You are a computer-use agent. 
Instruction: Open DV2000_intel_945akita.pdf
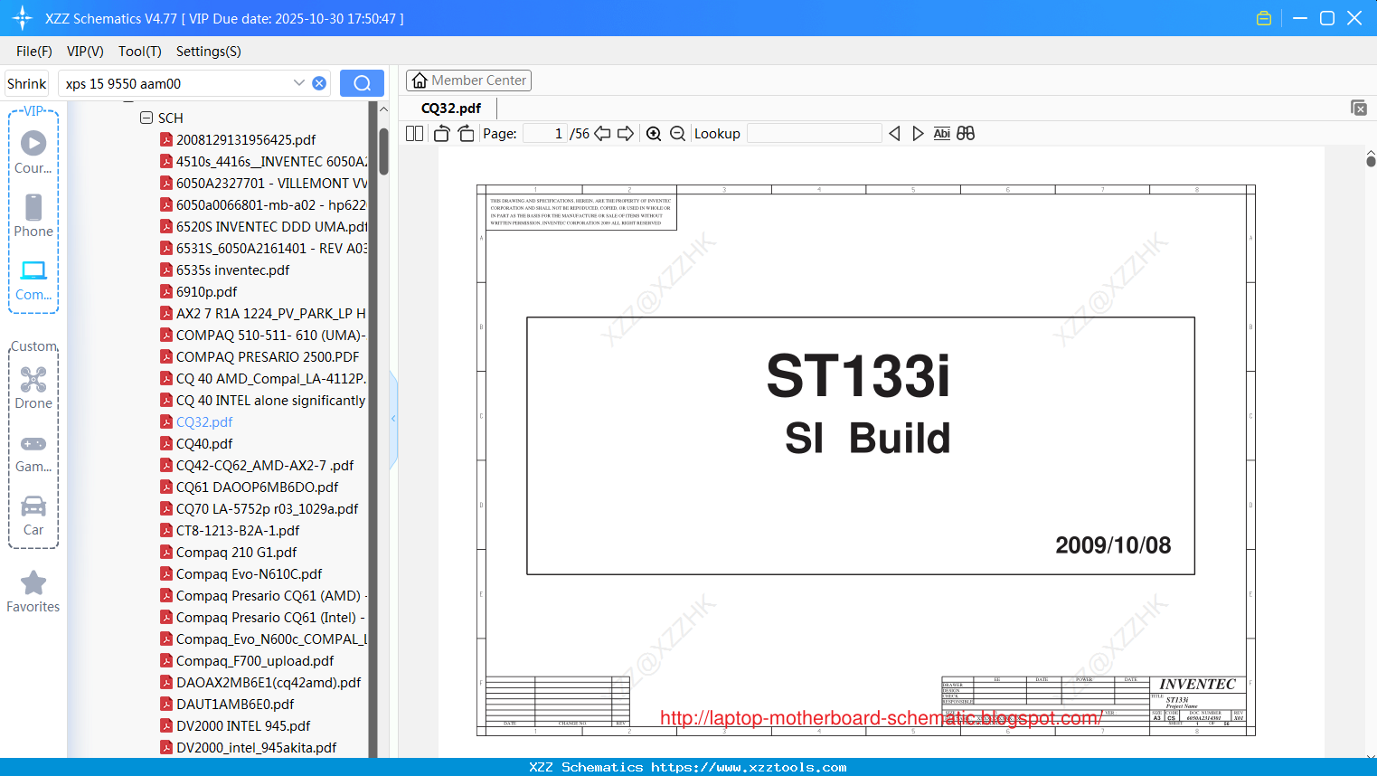[x=256, y=747]
